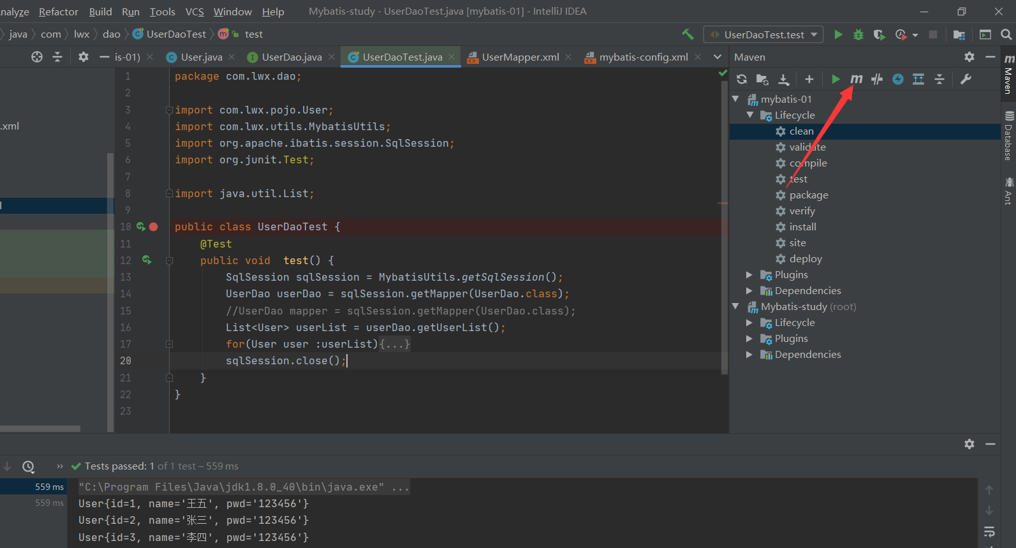The height and width of the screenshot is (548, 1016).
Task: Open the profiler dropdown arrow
Action: click(915, 35)
